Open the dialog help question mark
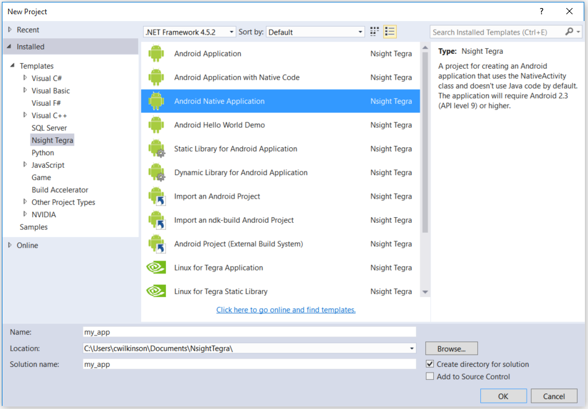Screen dimensions: 588x409 click(541, 11)
